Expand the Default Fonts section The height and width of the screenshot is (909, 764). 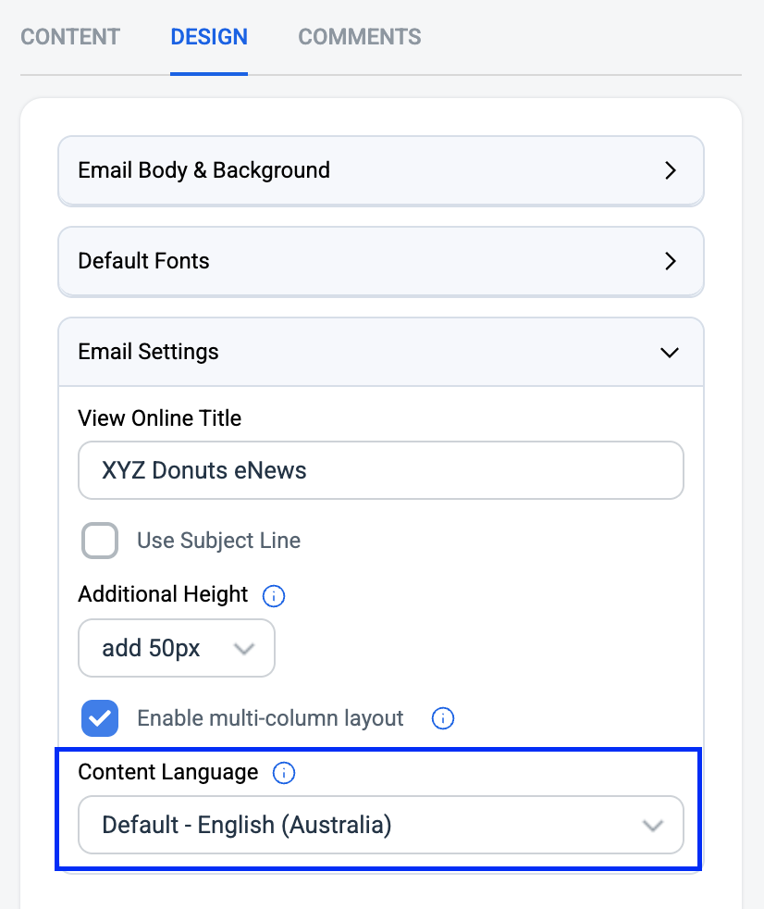point(381,261)
